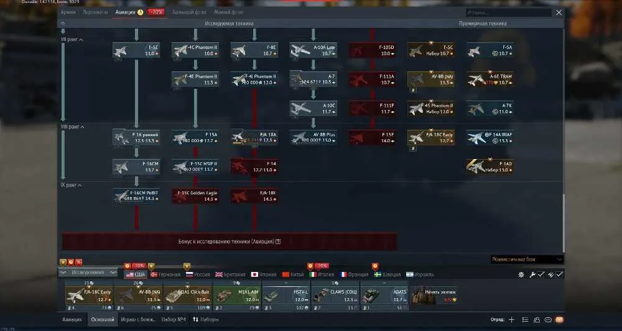Select the F-5E aircraft card
Screen dimensions: 622x331
tap(136, 50)
